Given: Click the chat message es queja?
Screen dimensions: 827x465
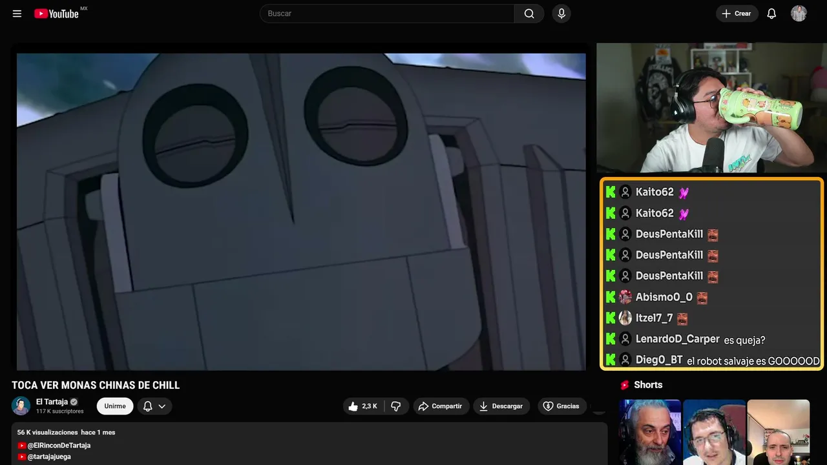Looking at the screenshot, I should [x=745, y=340].
